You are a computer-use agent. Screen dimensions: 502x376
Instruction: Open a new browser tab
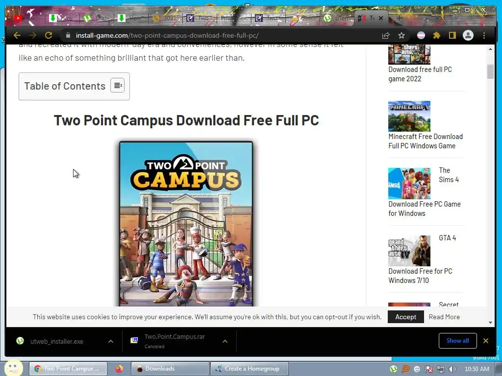(399, 18)
